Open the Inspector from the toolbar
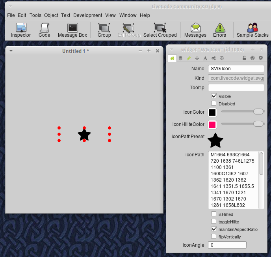Screen dimensions: 271x257 (x=21, y=30)
